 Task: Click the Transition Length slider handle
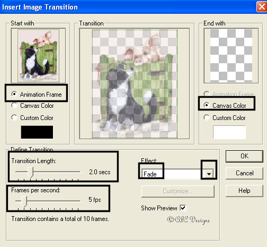click(31, 172)
